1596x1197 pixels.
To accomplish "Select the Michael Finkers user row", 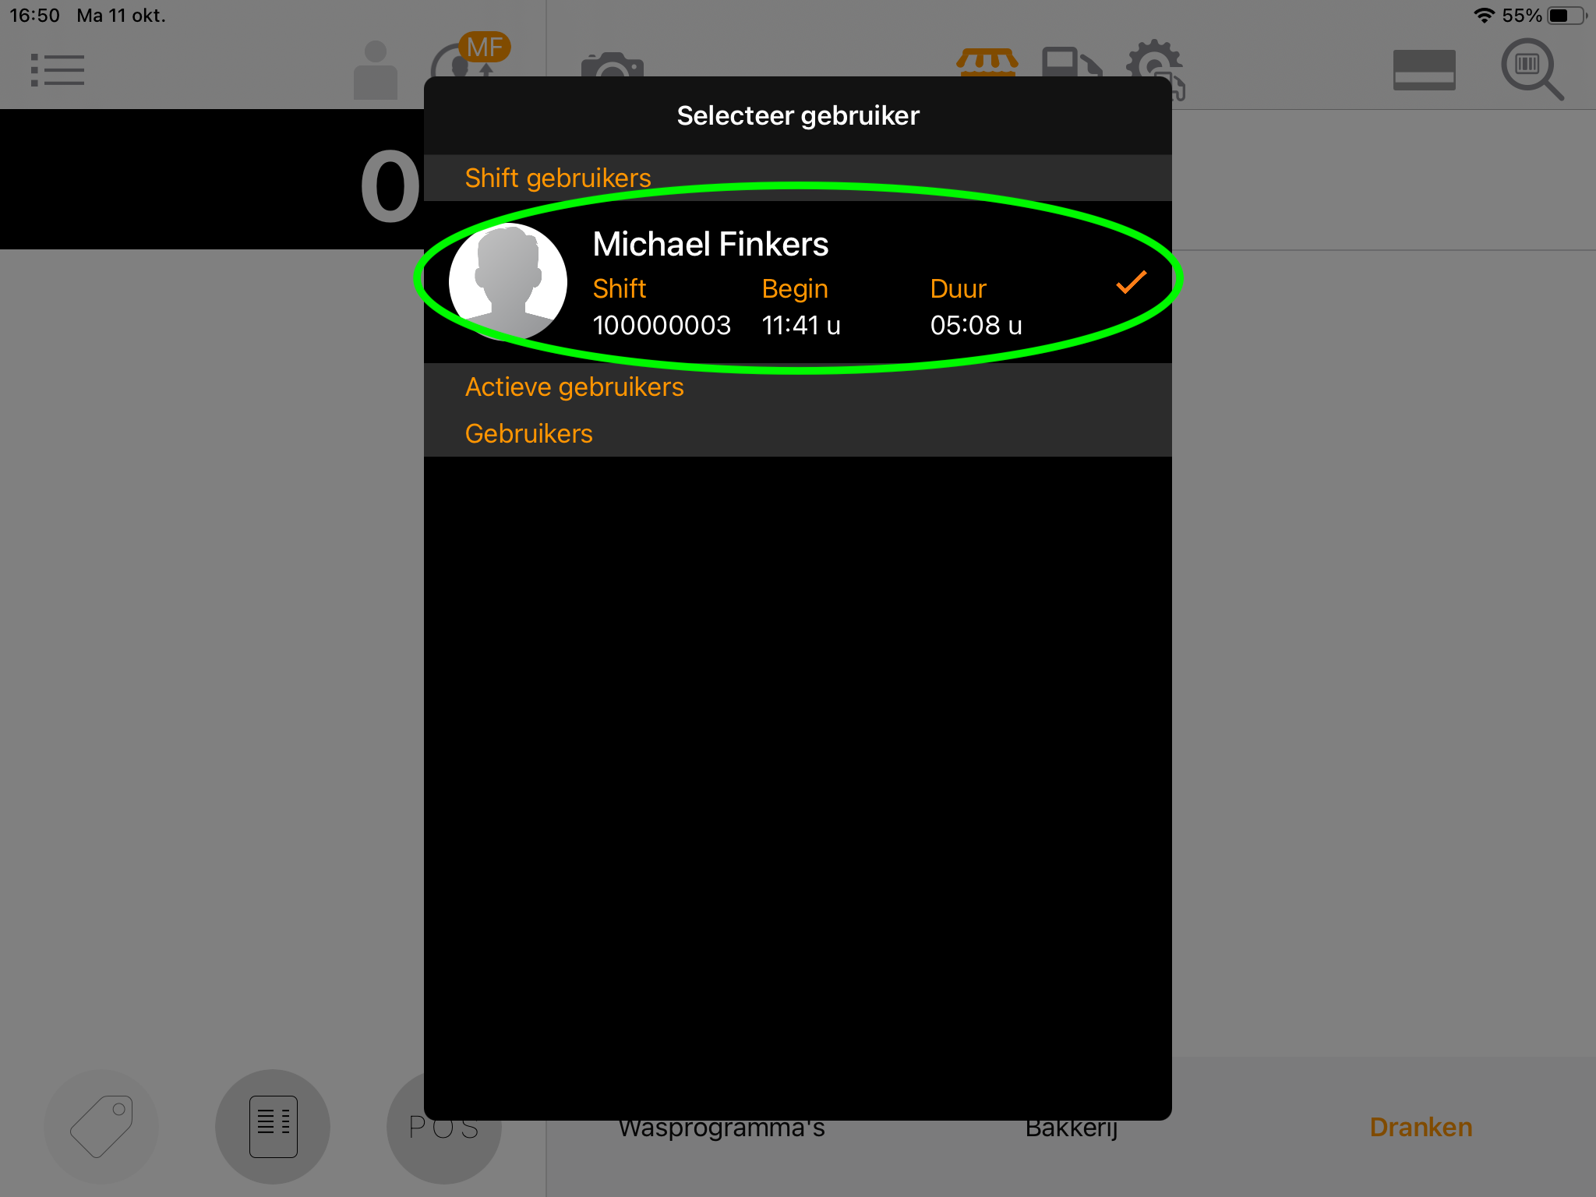I will [798, 282].
